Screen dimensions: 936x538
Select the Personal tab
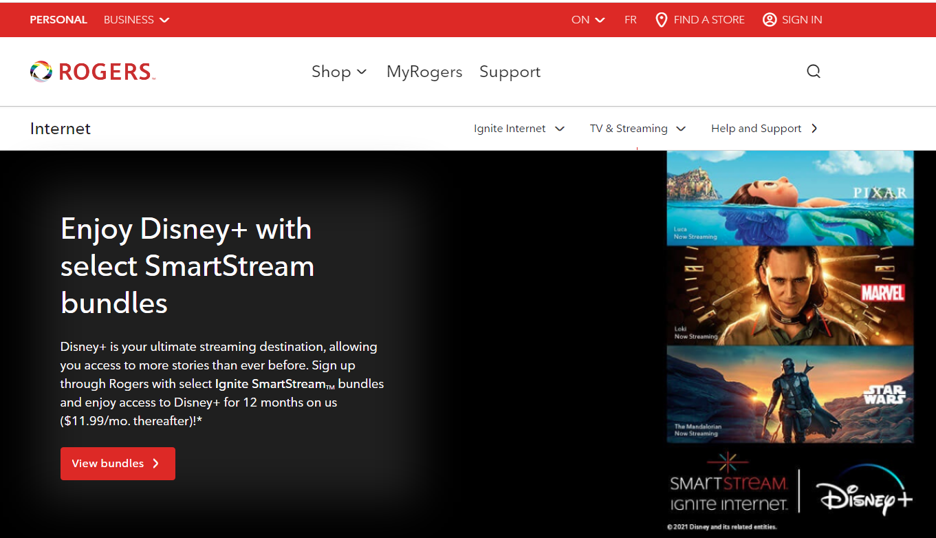click(x=58, y=20)
